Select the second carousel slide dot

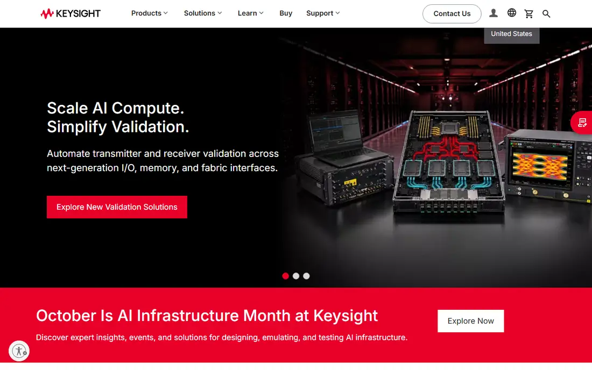point(296,276)
